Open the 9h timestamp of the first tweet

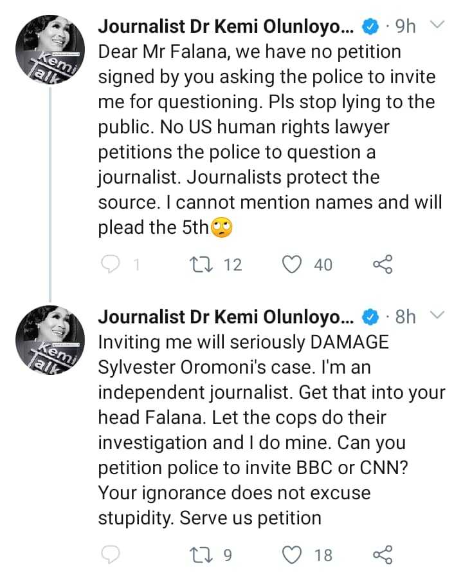[x=405, y=27]
